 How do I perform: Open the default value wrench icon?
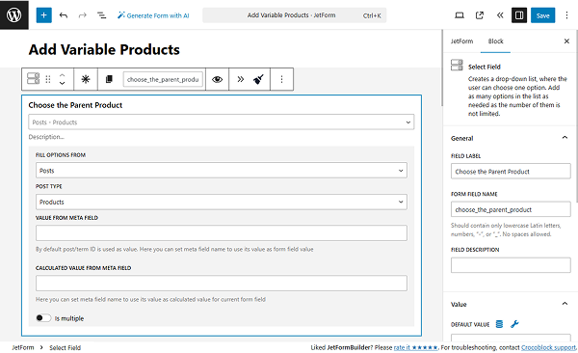tap(514, 324)
